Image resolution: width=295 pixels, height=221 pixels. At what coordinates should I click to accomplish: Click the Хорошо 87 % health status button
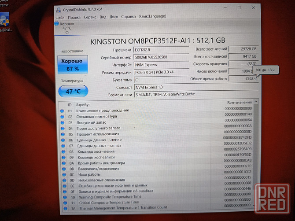tap(73, 65)
